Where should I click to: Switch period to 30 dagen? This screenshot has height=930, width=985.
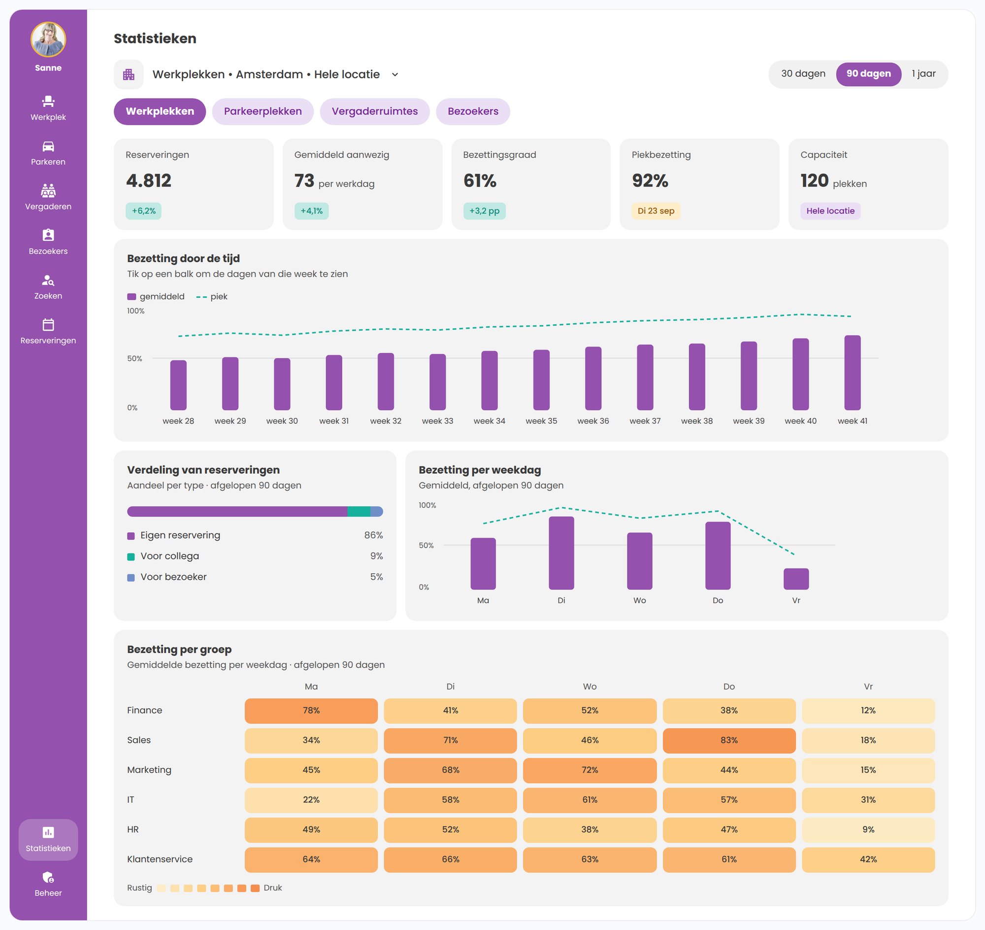click(x=803, y=74)
